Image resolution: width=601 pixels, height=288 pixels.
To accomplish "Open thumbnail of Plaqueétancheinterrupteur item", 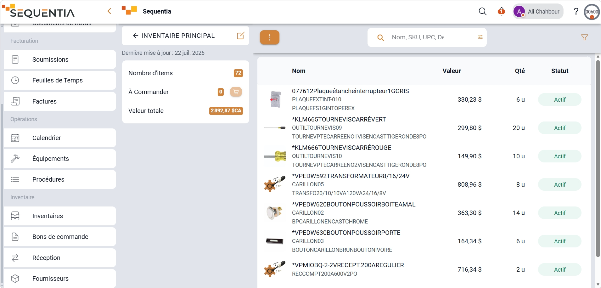I will tap(275, 99).
